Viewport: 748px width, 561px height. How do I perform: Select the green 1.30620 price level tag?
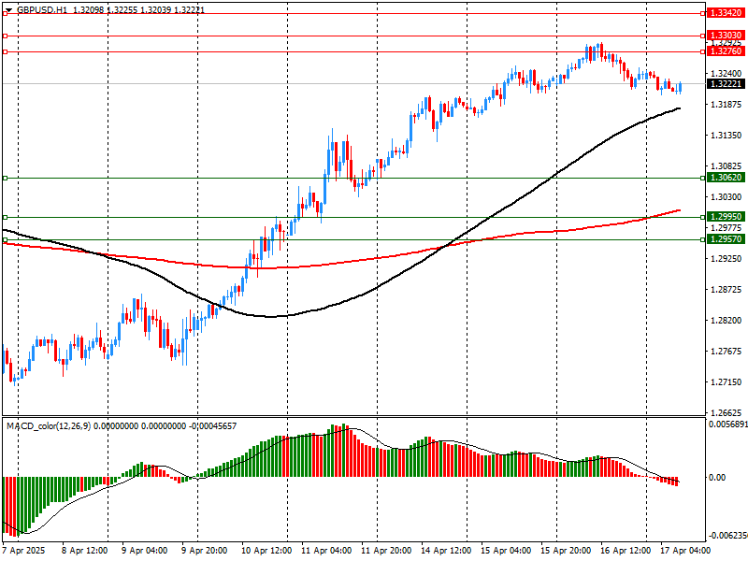[726, 177]
